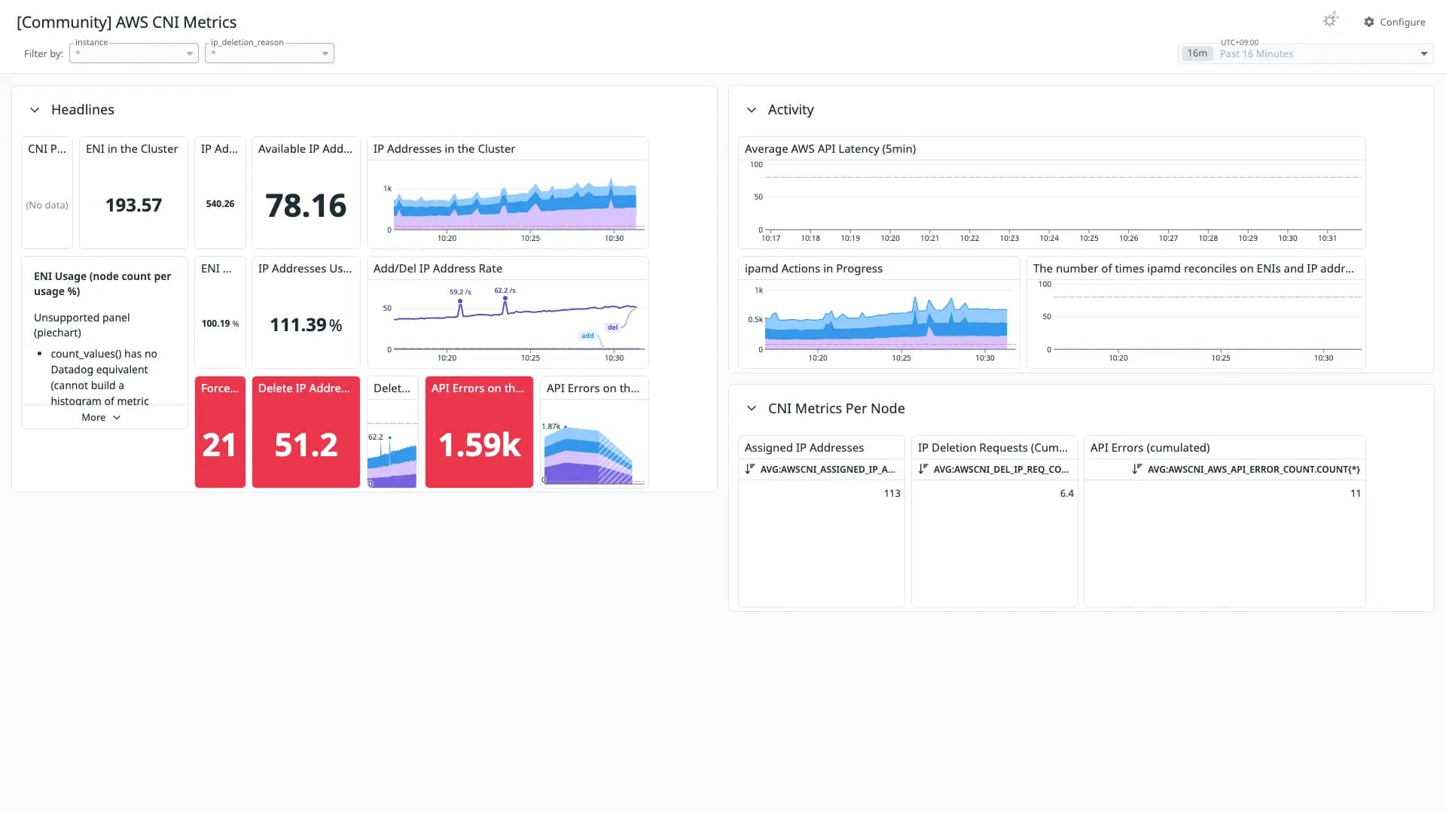
Task: Click the 'del' series label in rate graph
Action: click(612, 327)
